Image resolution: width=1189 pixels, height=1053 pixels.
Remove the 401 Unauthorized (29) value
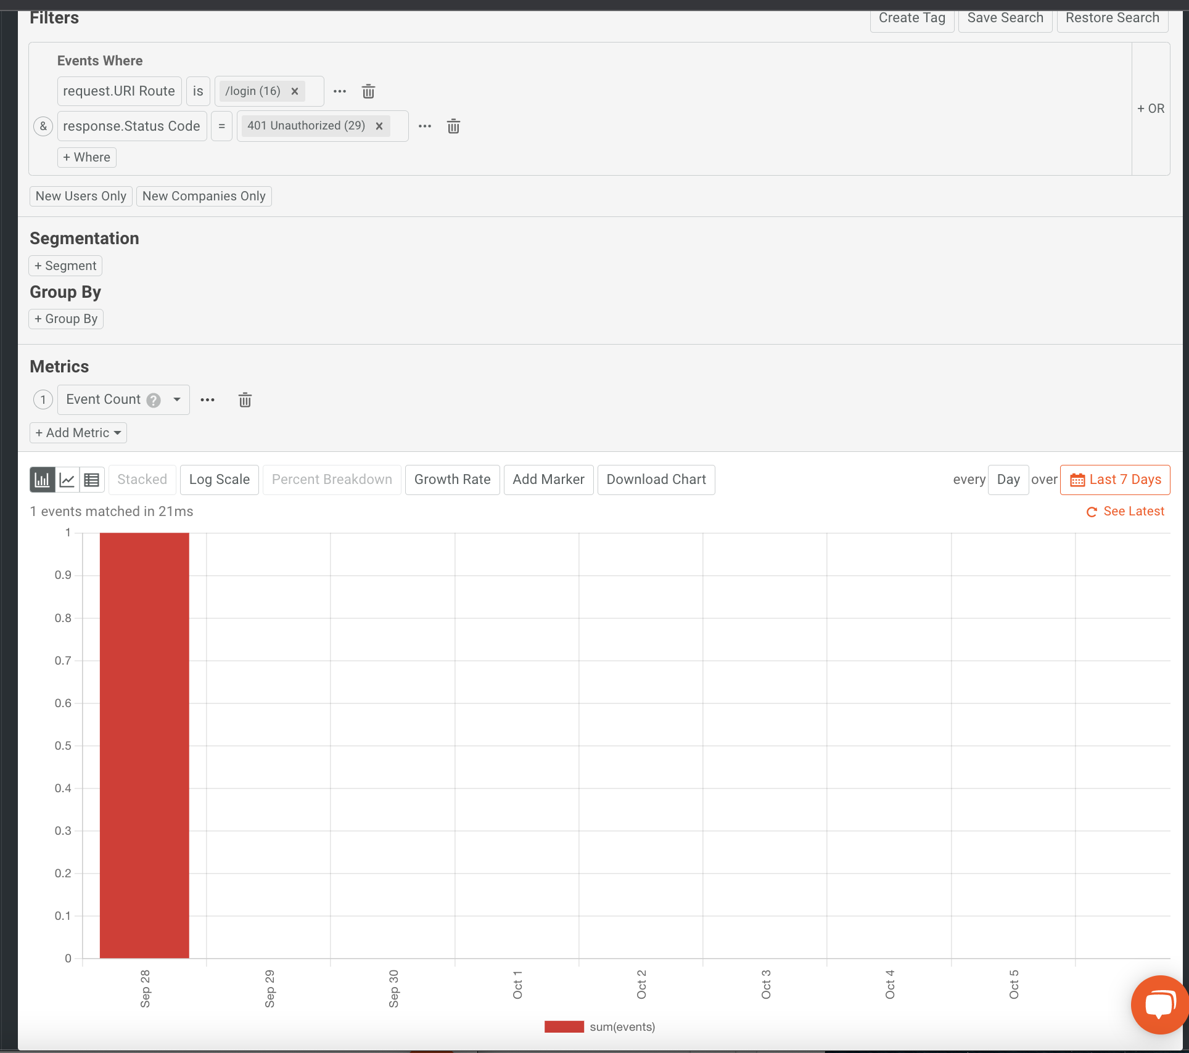[x=379, y=126]
